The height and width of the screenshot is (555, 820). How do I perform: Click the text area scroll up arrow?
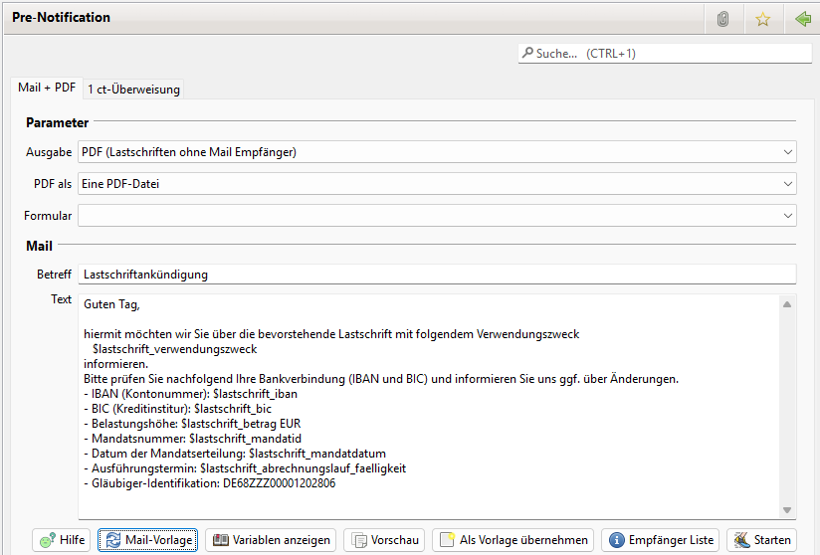point(787,303)
